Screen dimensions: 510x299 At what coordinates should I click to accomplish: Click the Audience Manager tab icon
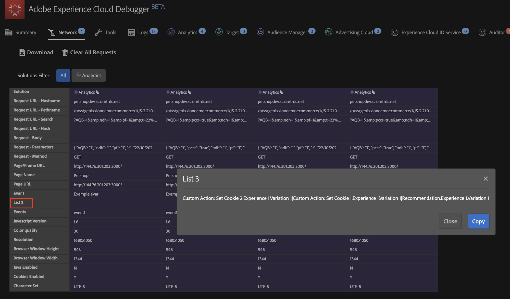coord(260,32)
